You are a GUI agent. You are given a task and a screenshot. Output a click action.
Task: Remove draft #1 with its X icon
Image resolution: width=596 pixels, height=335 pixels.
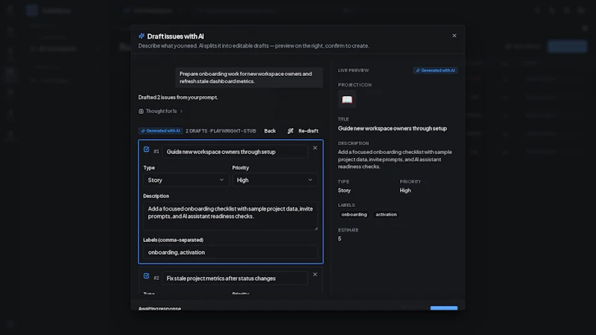point(314,147)
